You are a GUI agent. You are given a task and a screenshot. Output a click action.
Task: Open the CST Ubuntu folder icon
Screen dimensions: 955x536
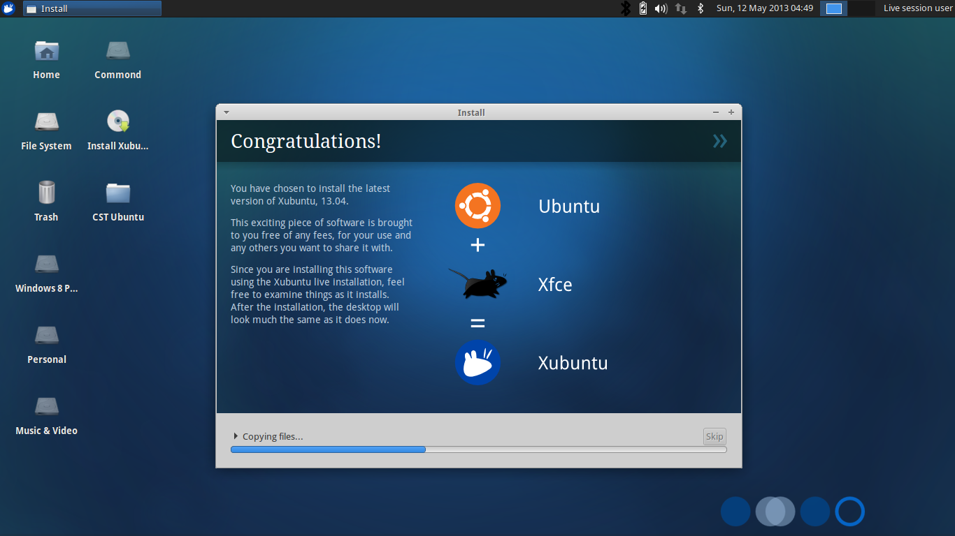pyautogui.click(x=118, y=193)
